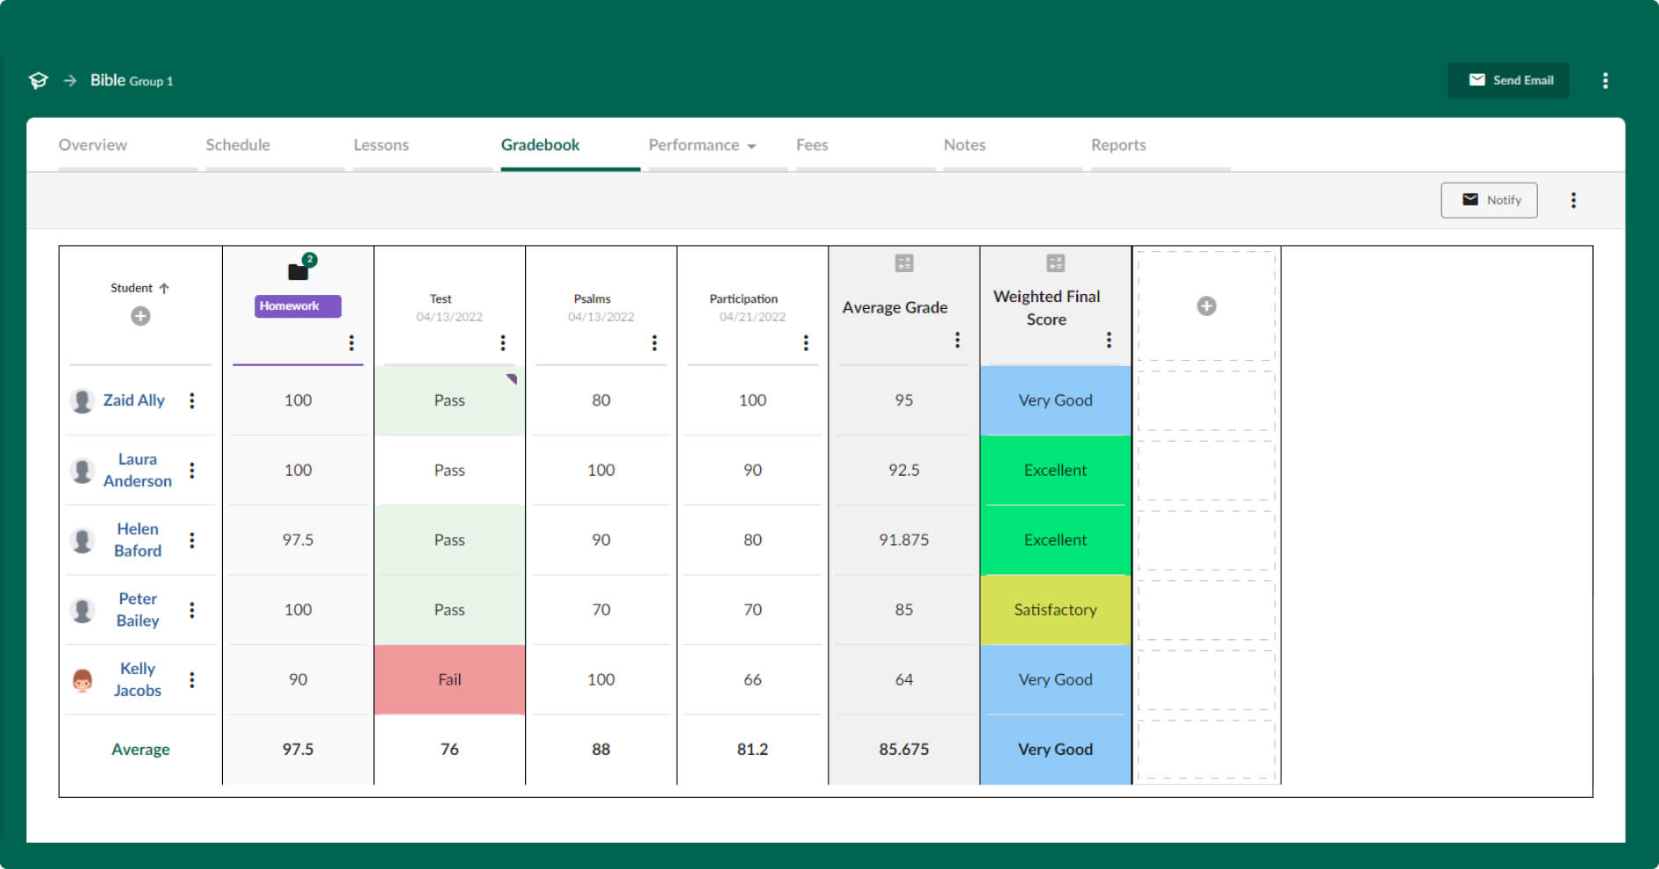
Task: Open the Homework assignments folder icon
Action: (298, 270)
